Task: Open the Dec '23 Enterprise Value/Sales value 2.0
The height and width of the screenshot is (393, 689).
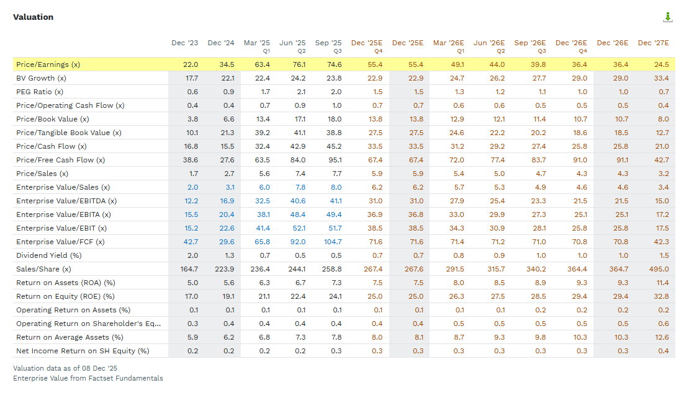Action: click(192, 187)
